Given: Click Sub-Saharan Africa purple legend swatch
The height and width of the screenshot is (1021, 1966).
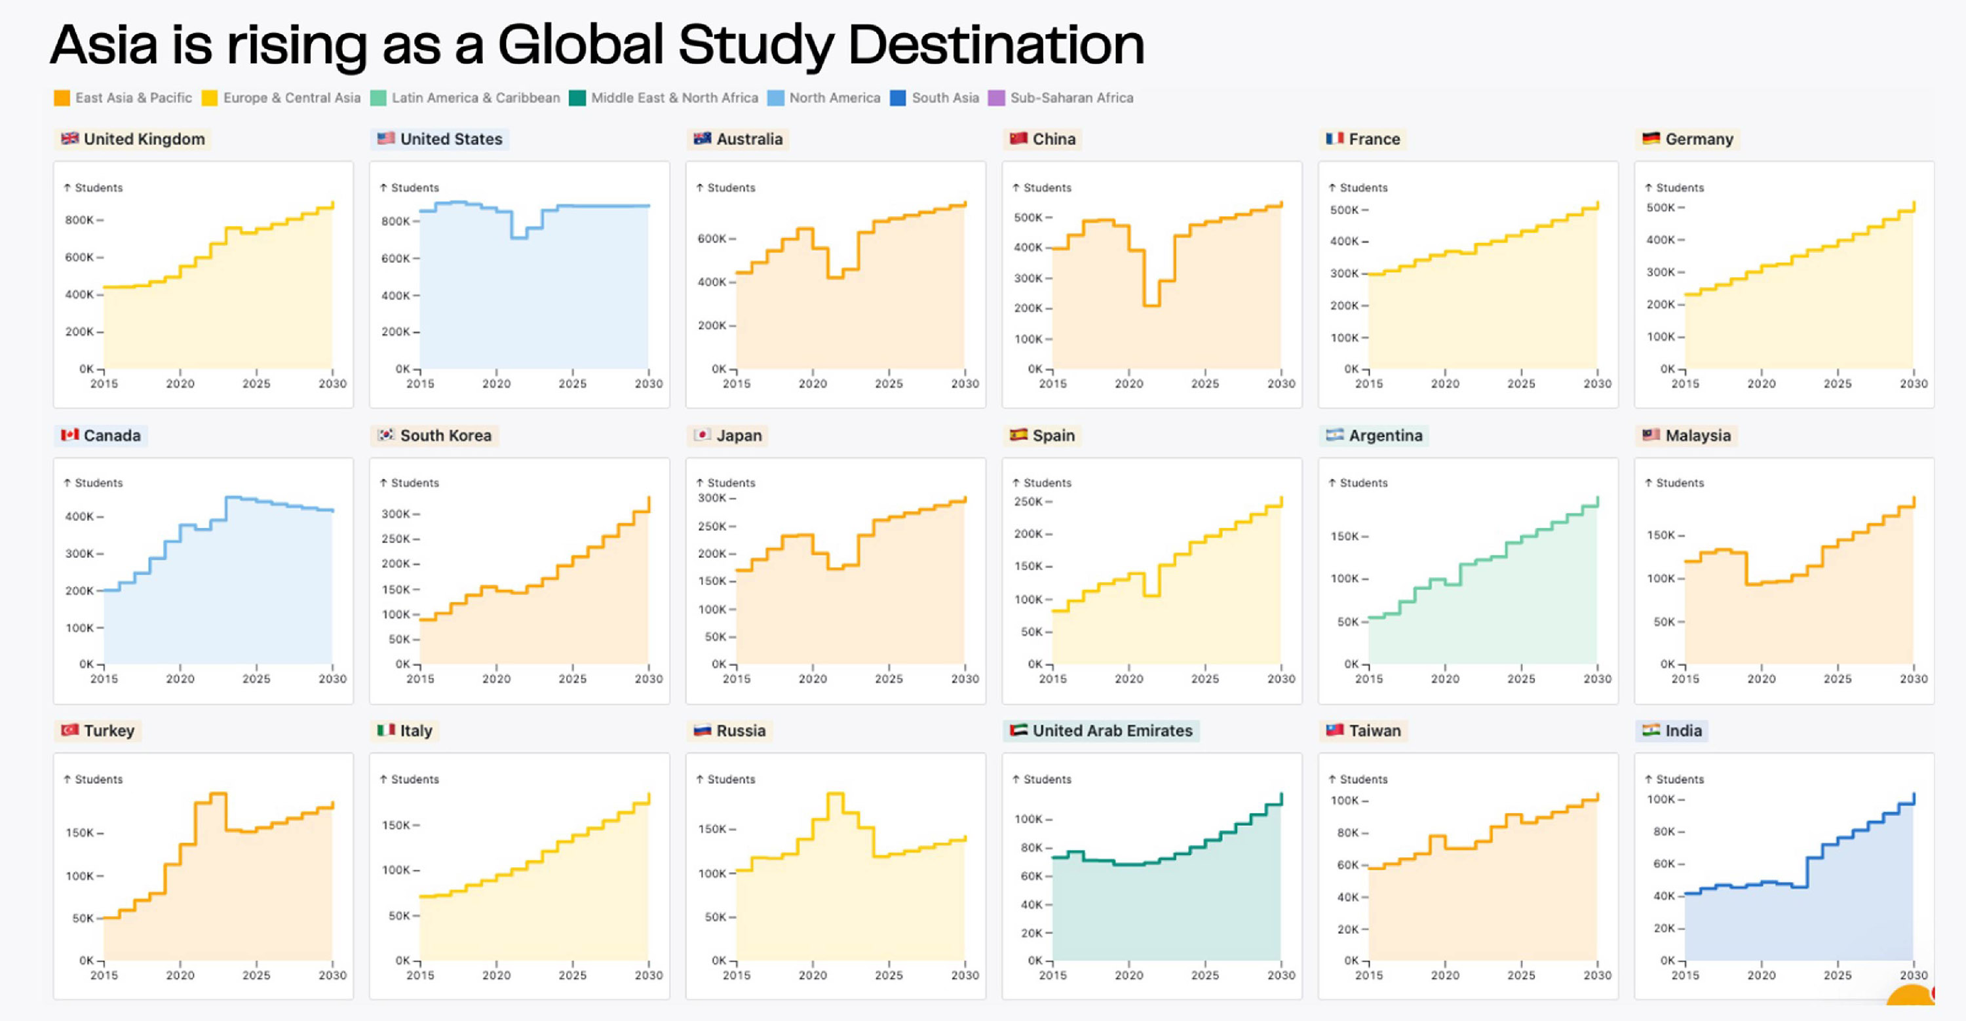Looking at the screenshot, I should tap(996, 98).
